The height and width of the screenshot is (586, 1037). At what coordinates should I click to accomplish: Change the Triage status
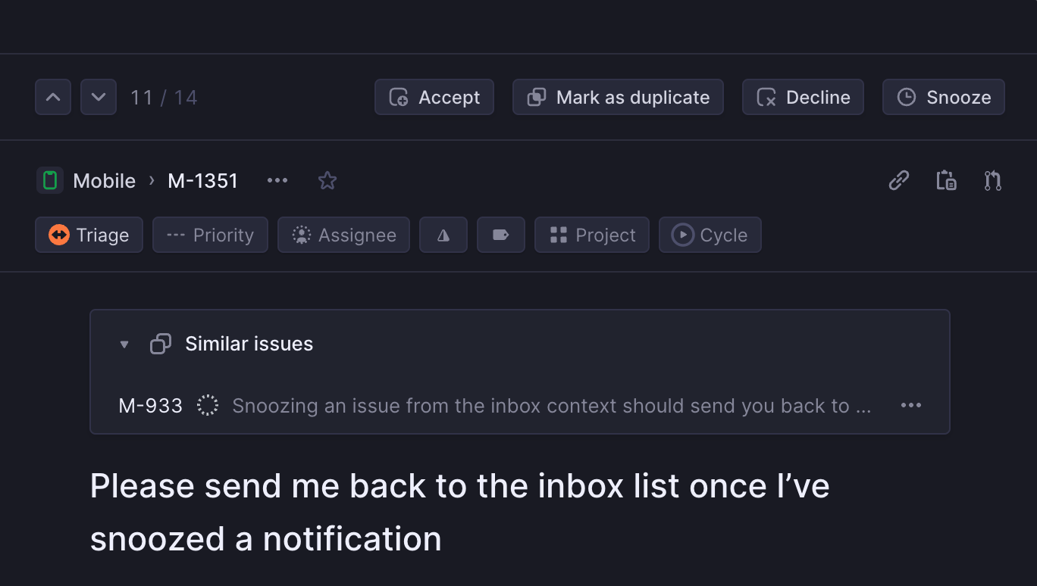[89, 235]
